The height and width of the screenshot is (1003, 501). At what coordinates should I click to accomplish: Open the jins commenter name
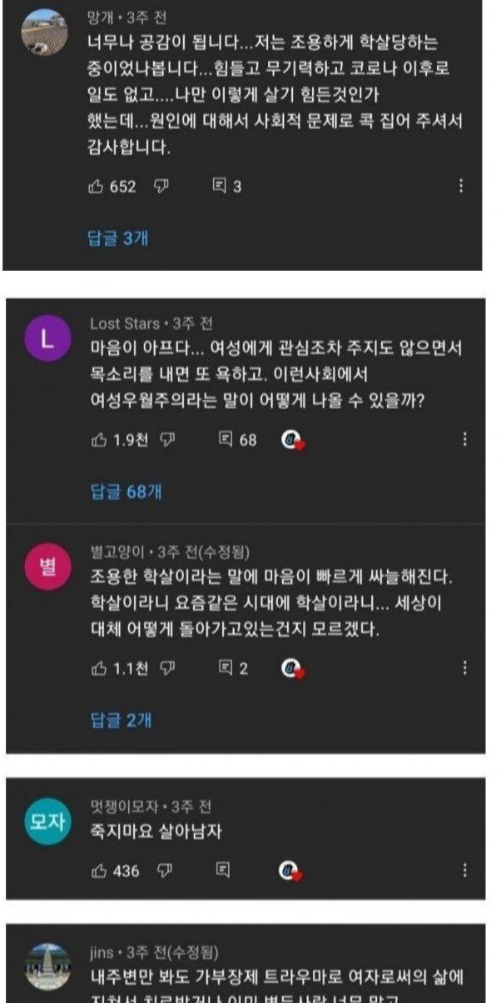click(x=102, y=951)
